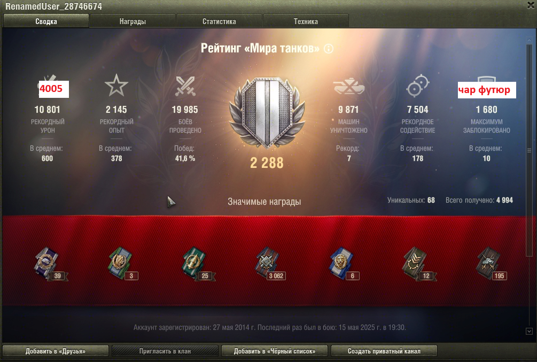Click Добавить в «Друзья» button

(56, 351)
